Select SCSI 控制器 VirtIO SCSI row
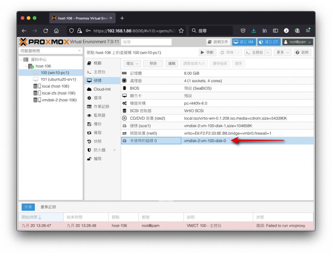The height and width of the screenshot is (253, 332). coord(217,111)
